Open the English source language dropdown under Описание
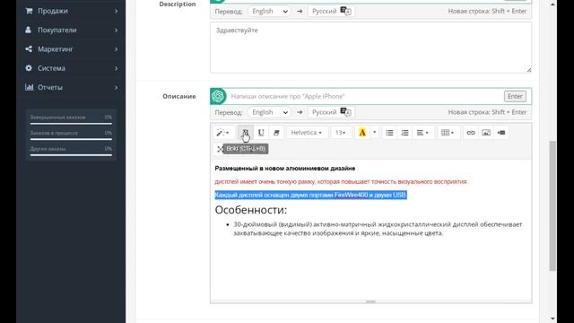This screenshot has height=323, width=574. point(269,112)
